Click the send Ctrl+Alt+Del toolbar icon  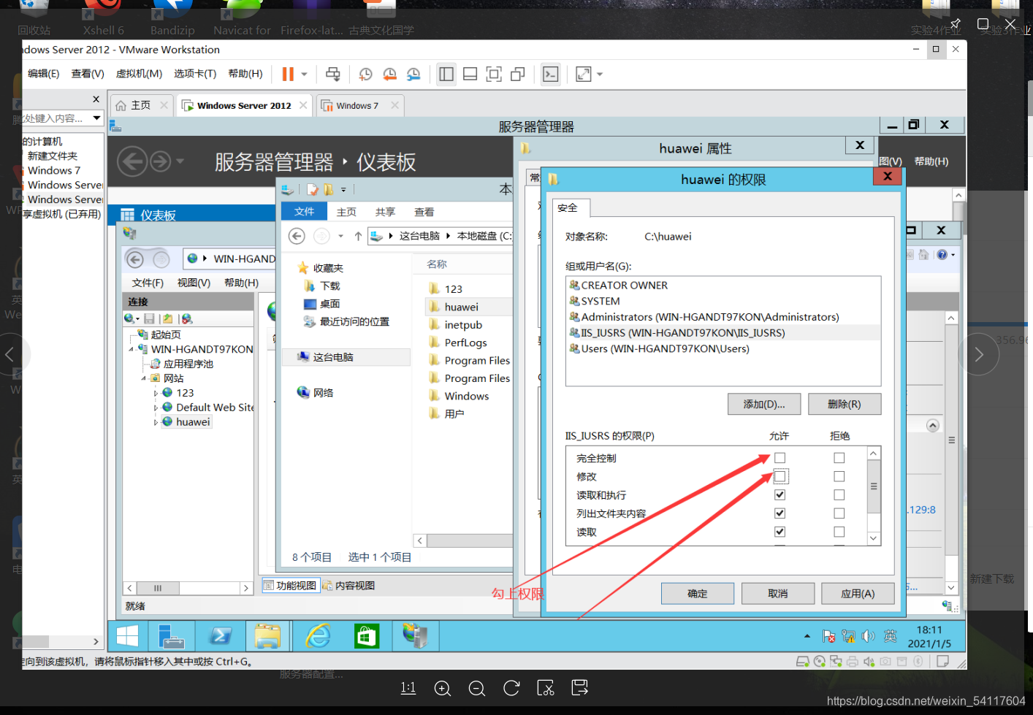click(x=333, y=74)
